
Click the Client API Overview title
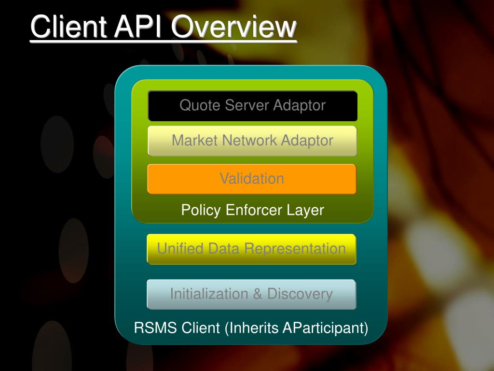pos(163,27)
